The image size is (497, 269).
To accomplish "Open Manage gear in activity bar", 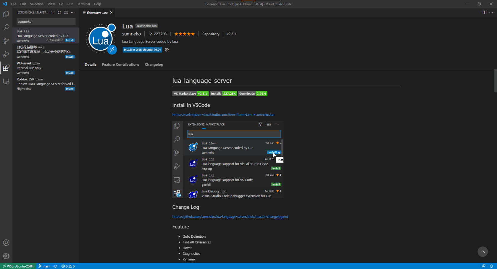I will (6, 256).
